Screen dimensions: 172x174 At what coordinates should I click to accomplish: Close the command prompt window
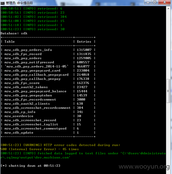(164, 2)
